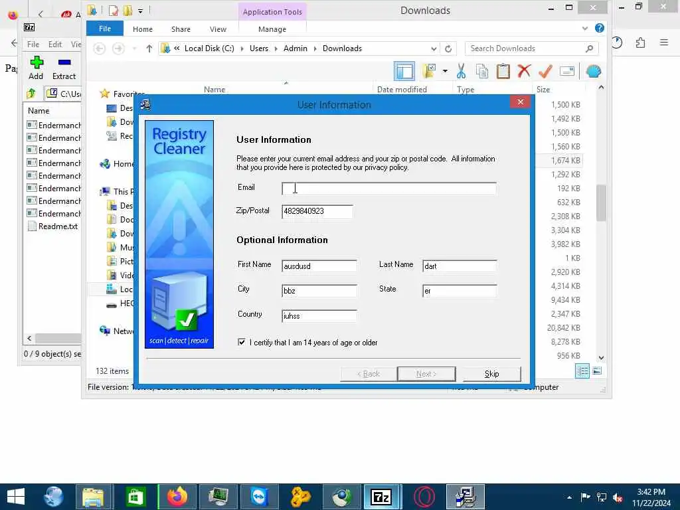Open the Home ribbon tab in Downloads
This screenshot has width=680, height=510.
click(x=143, y=29)
